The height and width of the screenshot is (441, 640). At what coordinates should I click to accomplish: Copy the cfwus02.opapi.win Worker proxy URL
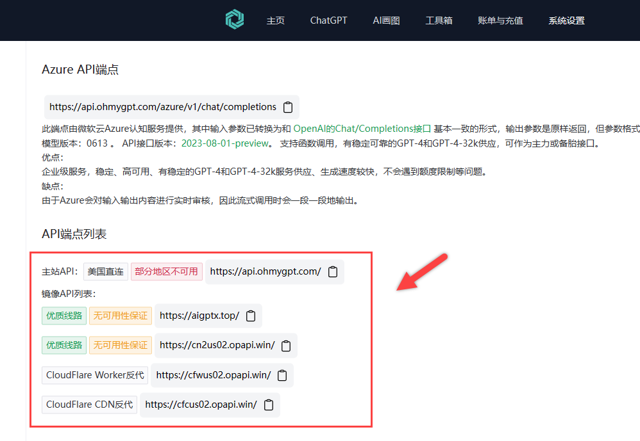click(282, 375)
